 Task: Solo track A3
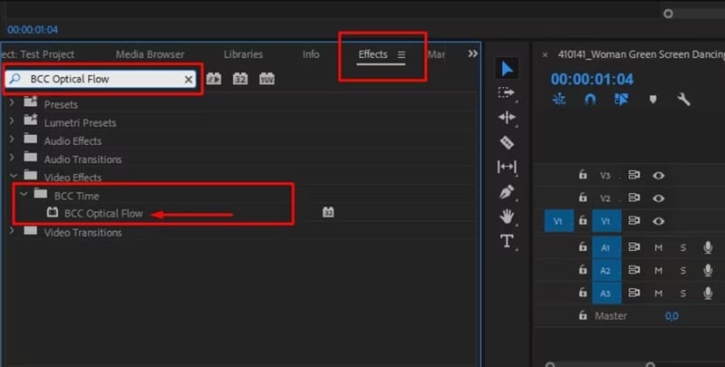click(683, 293)
